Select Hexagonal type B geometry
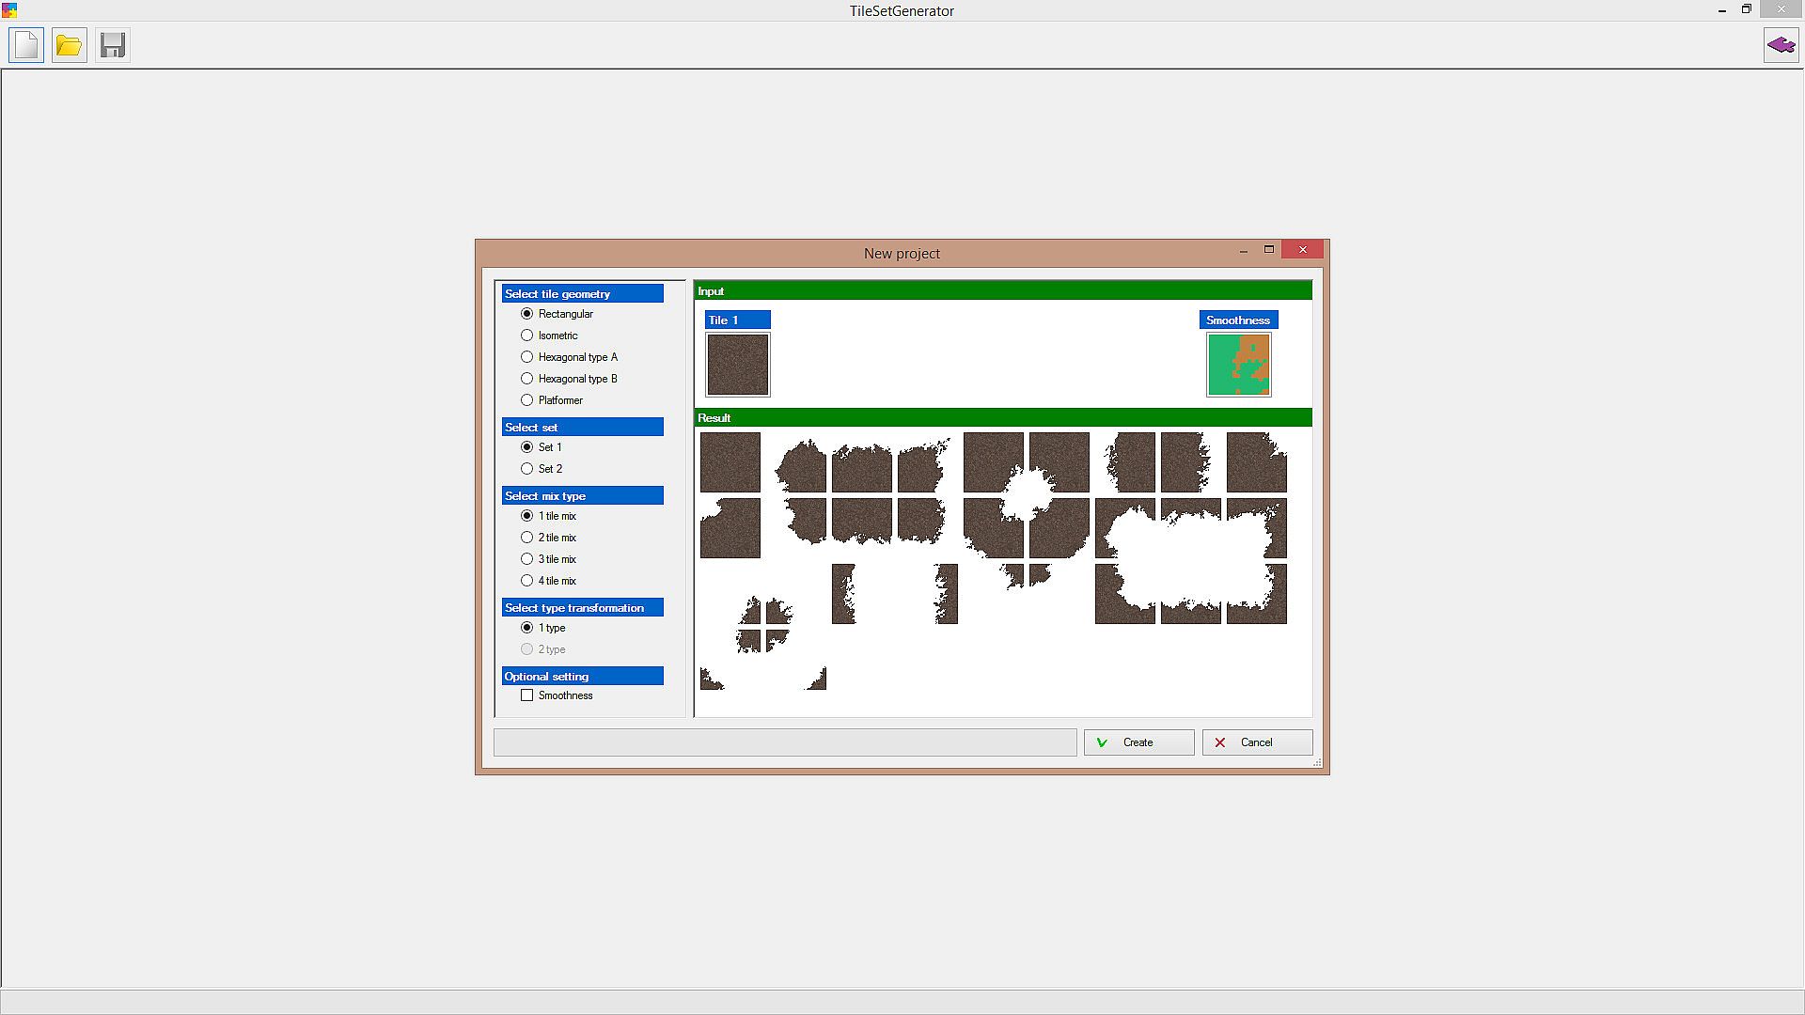Image resolution: width=1805 pixels, height=1015 pixels. click(527, 379)
